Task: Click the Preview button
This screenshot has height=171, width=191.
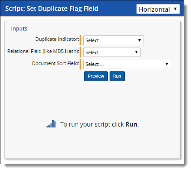Action: click(x=96, y=76)
